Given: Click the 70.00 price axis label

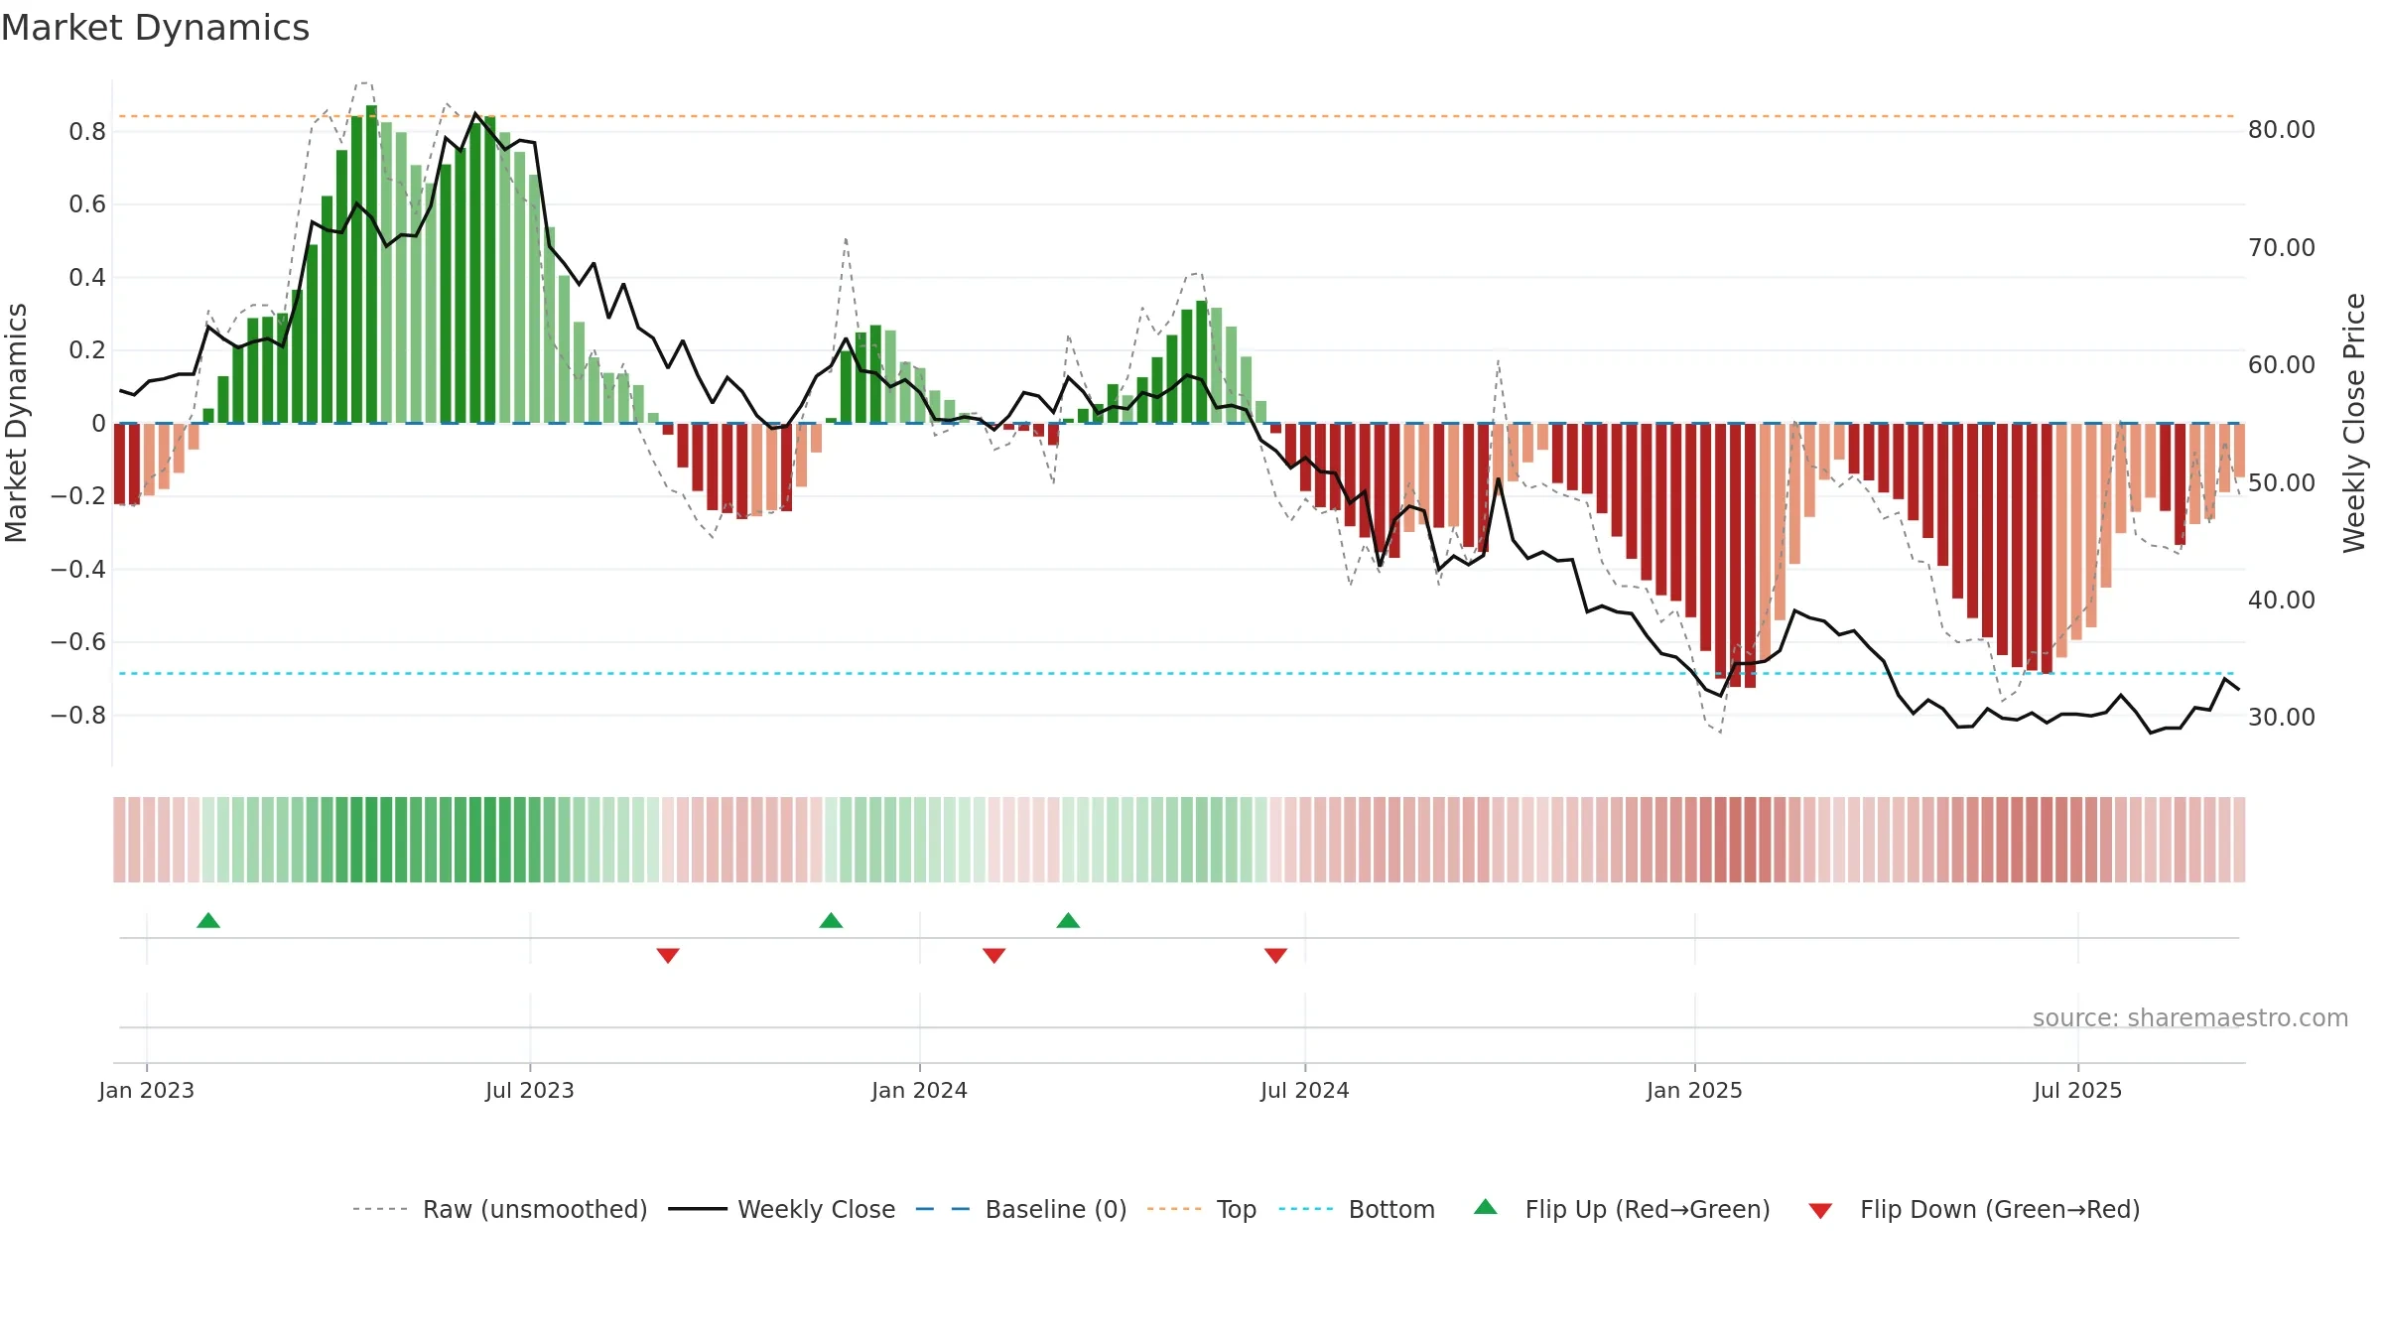Looking at the screenshot, I should point(2282,247).
